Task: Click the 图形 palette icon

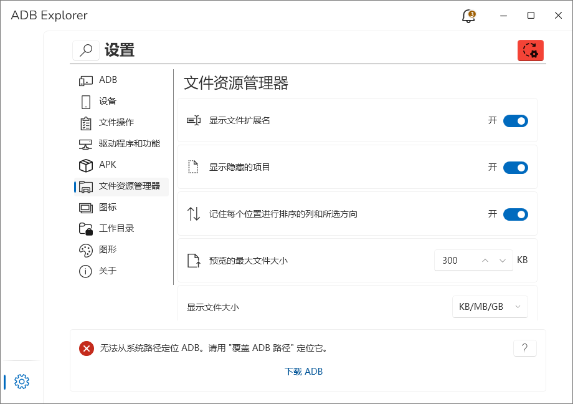Action: (85, 250)
